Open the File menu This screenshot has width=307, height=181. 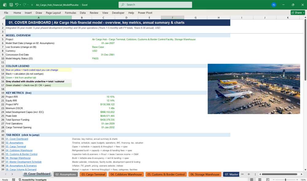point(6,13)
